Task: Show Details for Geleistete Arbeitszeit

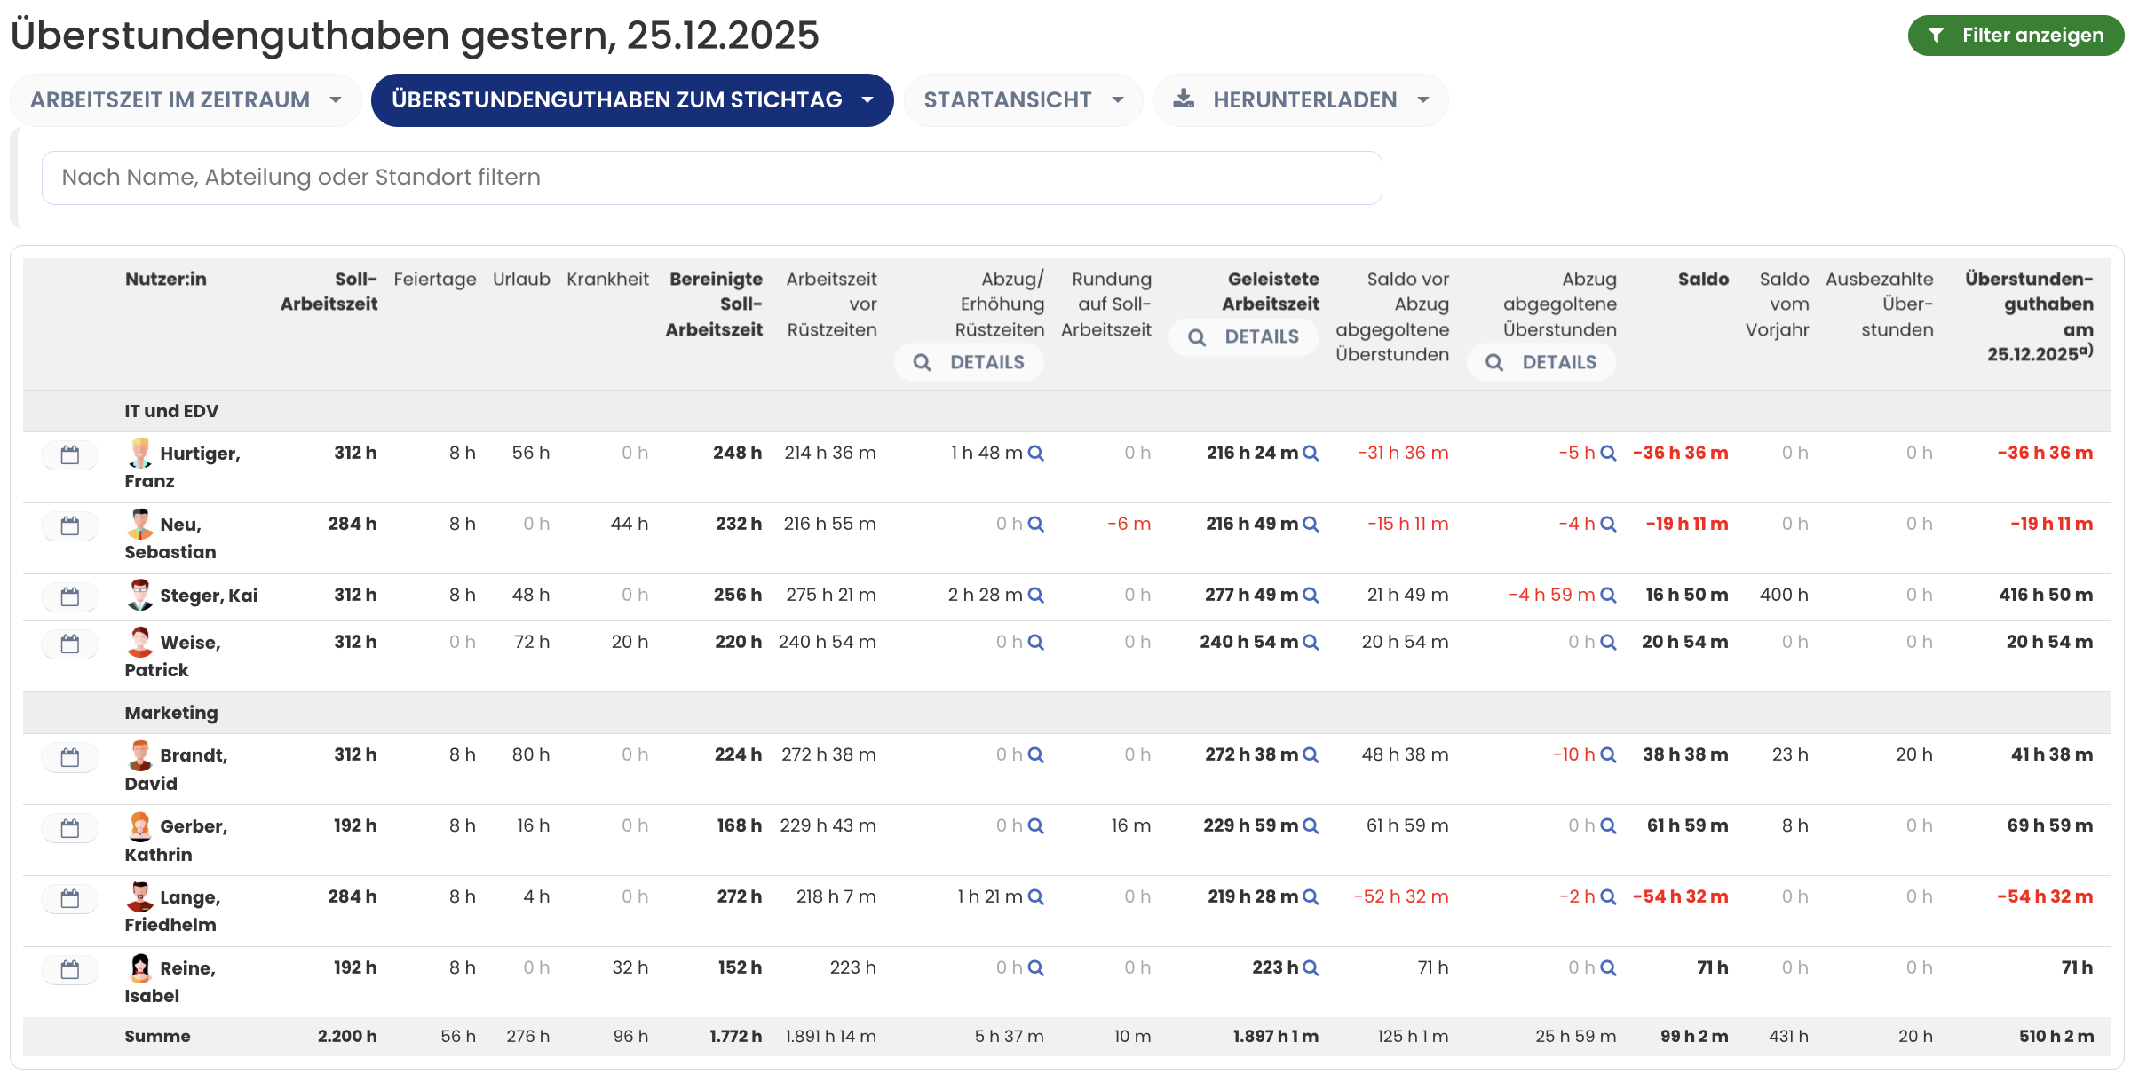Action: [x=1243, y=337]
